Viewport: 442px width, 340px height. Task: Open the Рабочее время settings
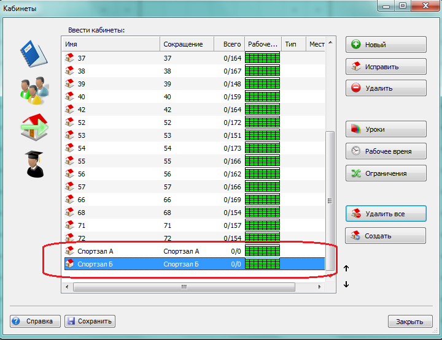pyautogui.click(x=386, y=151)
